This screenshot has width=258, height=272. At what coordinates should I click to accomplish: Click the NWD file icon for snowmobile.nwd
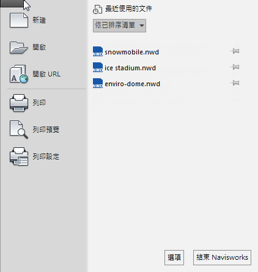coord(98,51)
